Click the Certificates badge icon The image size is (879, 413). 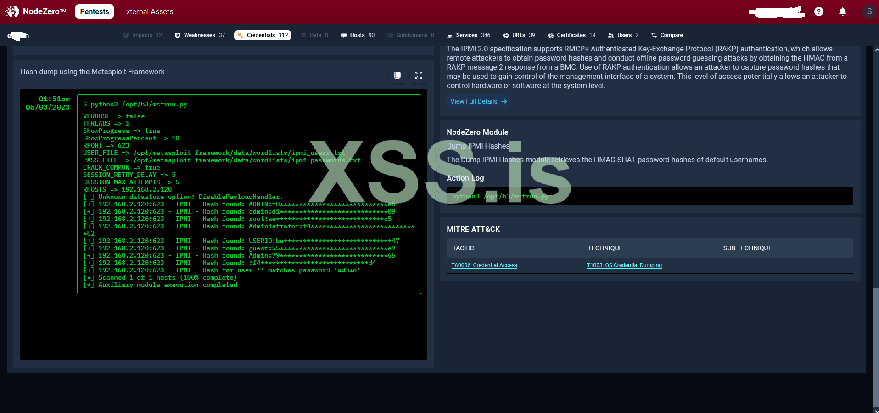(551, 35)
